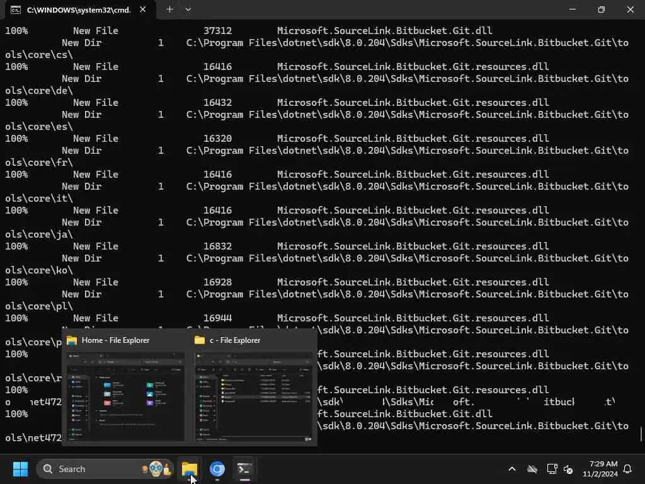Open the muted volume tray icon
The image size is (645, 484).
pos(569,469)
